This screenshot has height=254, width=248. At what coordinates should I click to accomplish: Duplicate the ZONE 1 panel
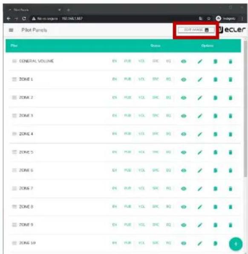[x=215, y=79]
